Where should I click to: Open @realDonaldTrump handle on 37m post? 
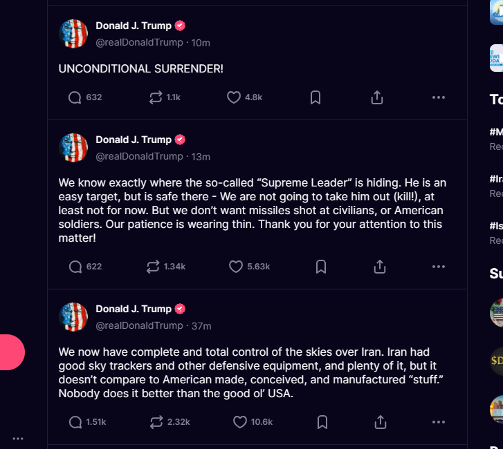coord(139,326)
